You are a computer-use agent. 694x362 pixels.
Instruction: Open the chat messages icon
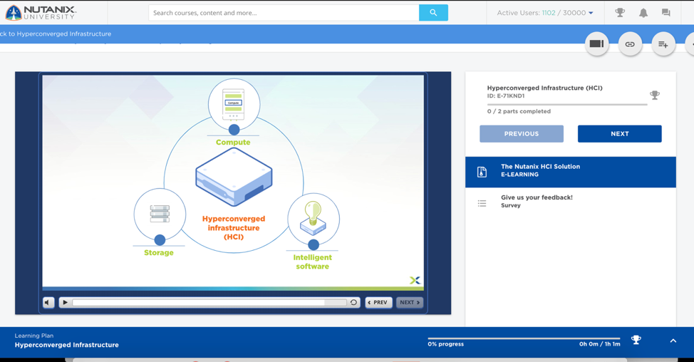click(665, 13)
